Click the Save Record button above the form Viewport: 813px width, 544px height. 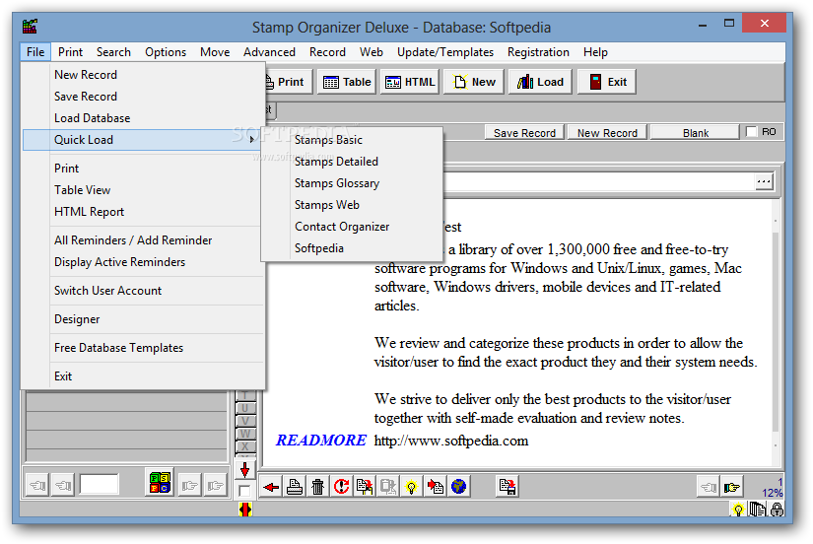click(x=524, y=133)
